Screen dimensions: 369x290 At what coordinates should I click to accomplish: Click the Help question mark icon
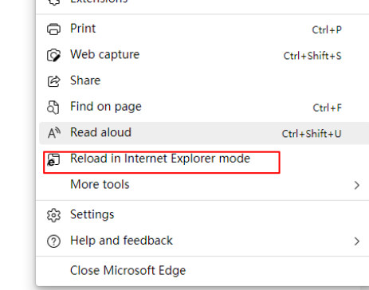tap(53, 241)
